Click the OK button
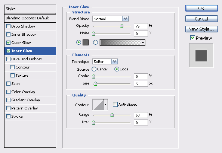The width and height of the screenshot is (222, 153). (x=201, y=8)
